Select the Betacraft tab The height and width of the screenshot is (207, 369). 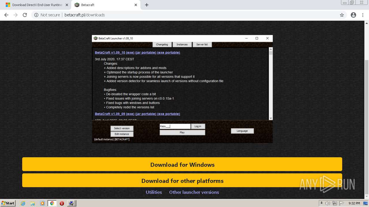pos(106,5)
